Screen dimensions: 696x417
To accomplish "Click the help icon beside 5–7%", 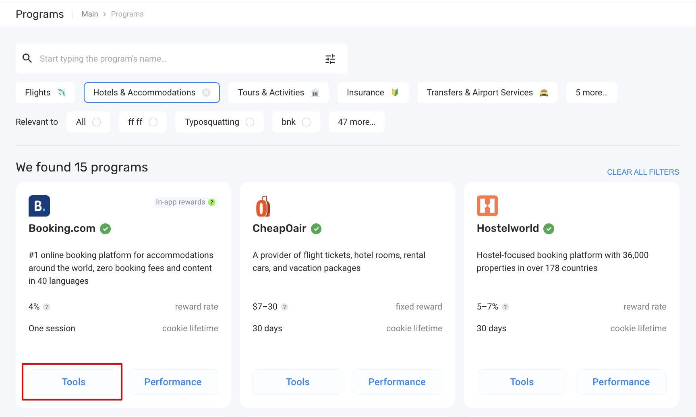I will [x=505, y=307].
